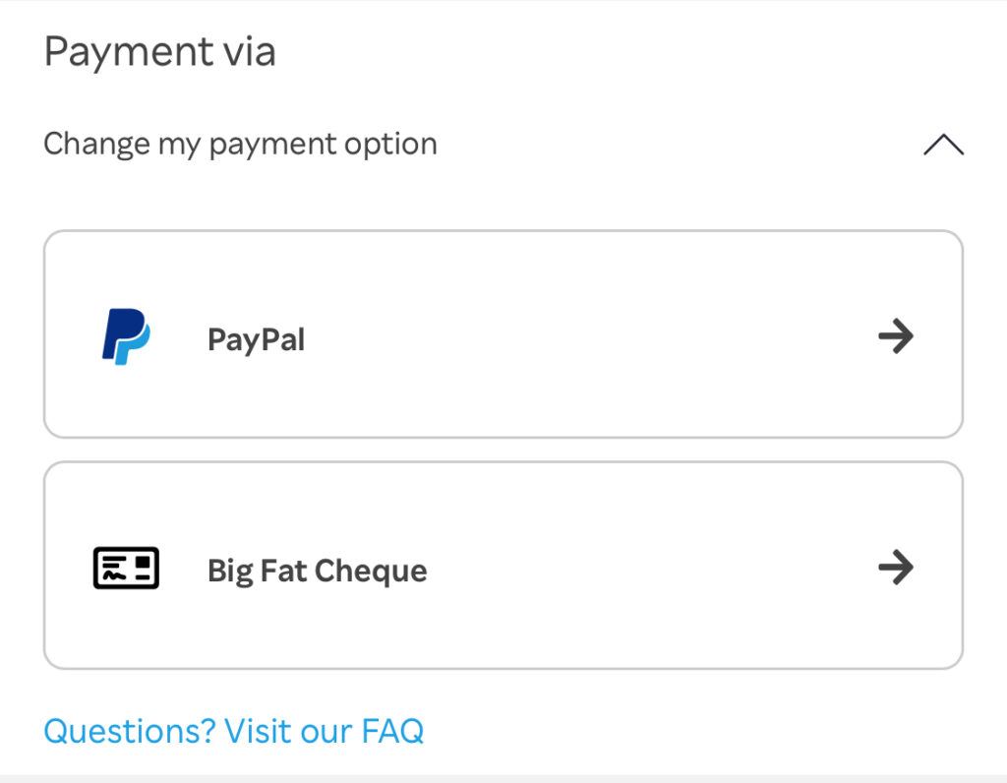
Task: Click the arrow on the PayPal row
Action: coord(896,336)
